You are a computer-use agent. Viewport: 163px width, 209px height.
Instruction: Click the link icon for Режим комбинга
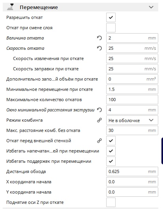tap(99, 120)
